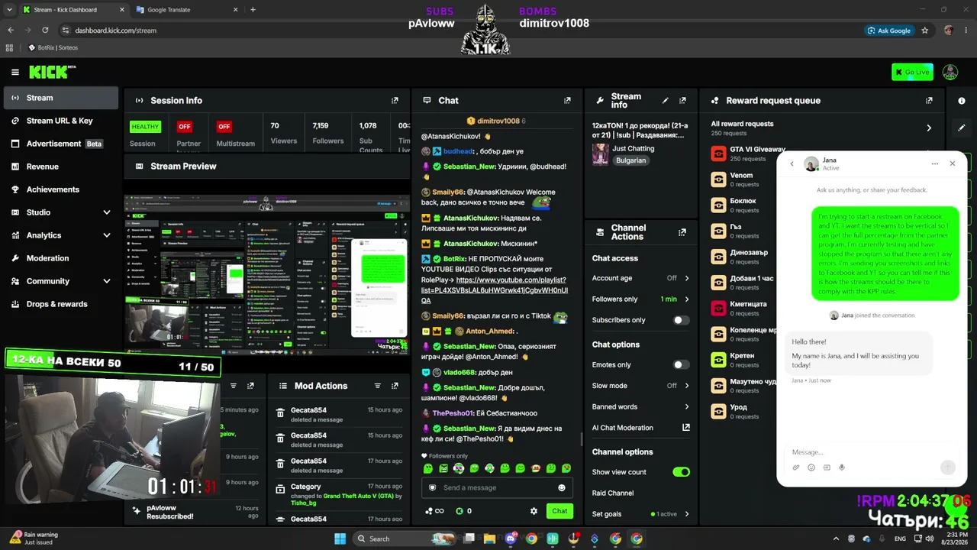Open the YouTube playlist link in chat
Viewport: 977px width, 550px height.
tap(495, 290)
